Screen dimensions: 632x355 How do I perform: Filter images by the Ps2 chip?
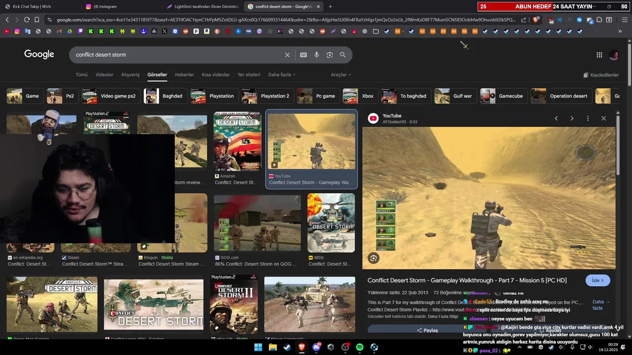[x=62, y=96]
